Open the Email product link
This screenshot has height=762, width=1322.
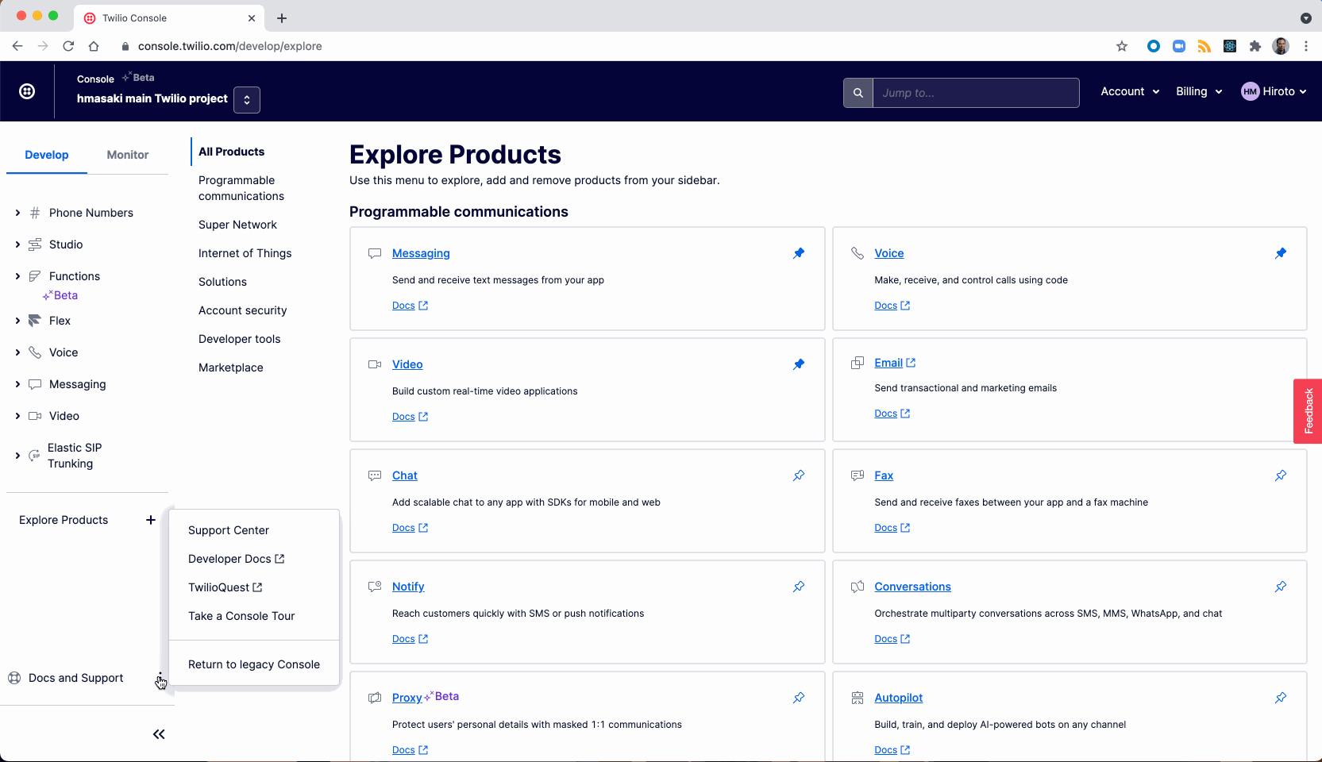coord(895,363)
